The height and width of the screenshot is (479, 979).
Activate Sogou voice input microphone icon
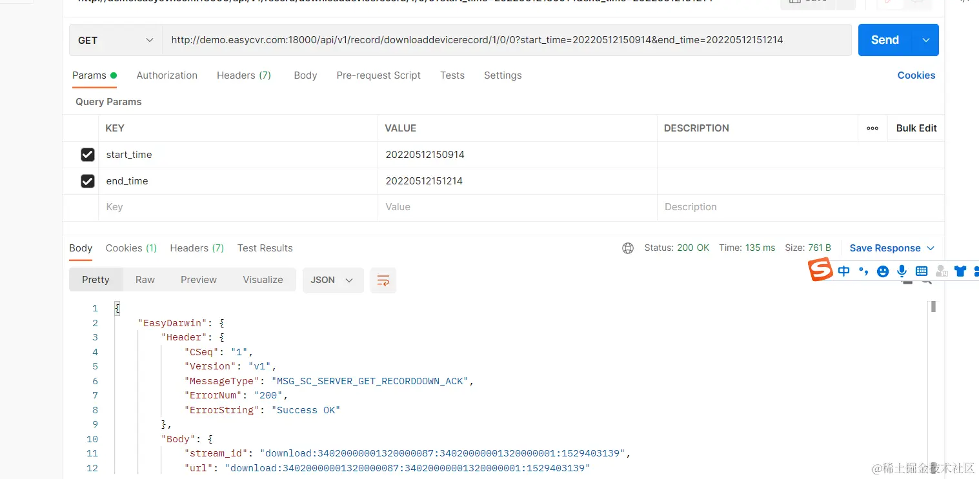point(902,271)
